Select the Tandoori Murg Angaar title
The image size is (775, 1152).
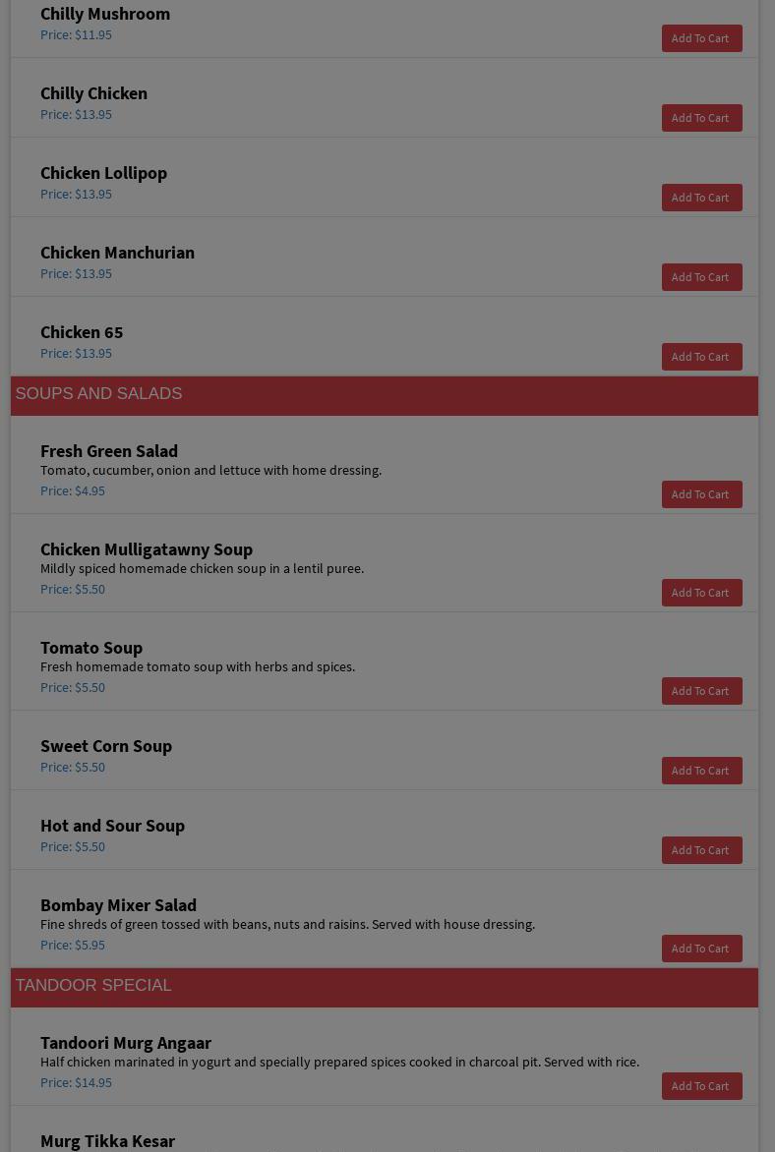(x=126, y=1043)
